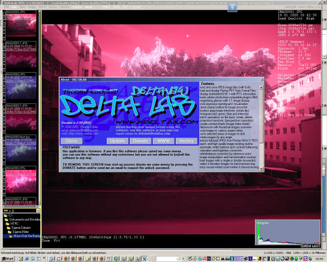327x262 pixels.
Task: Click the X close icon on About dialog
Action: pyautogui.click(x=262, y=79)
